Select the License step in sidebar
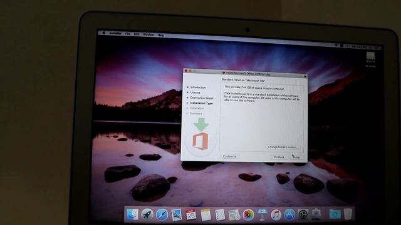 click(195, 92)
